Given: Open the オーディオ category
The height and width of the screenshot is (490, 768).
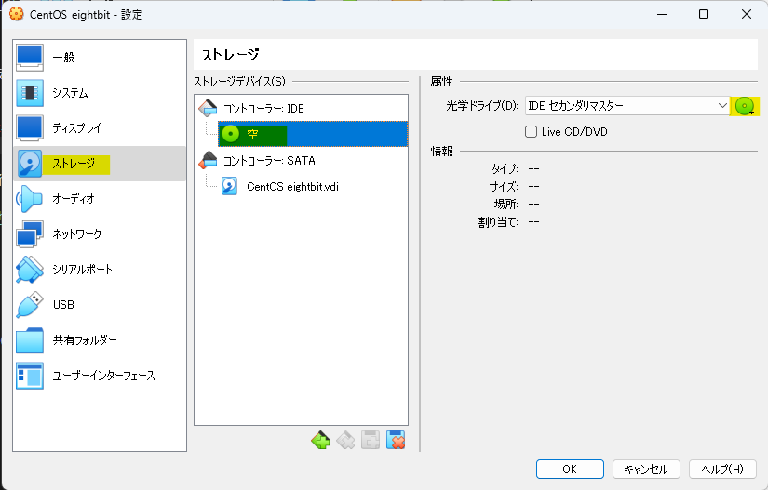Looking at the screenshot, I should pyautogui.click(x=74, y=199).
